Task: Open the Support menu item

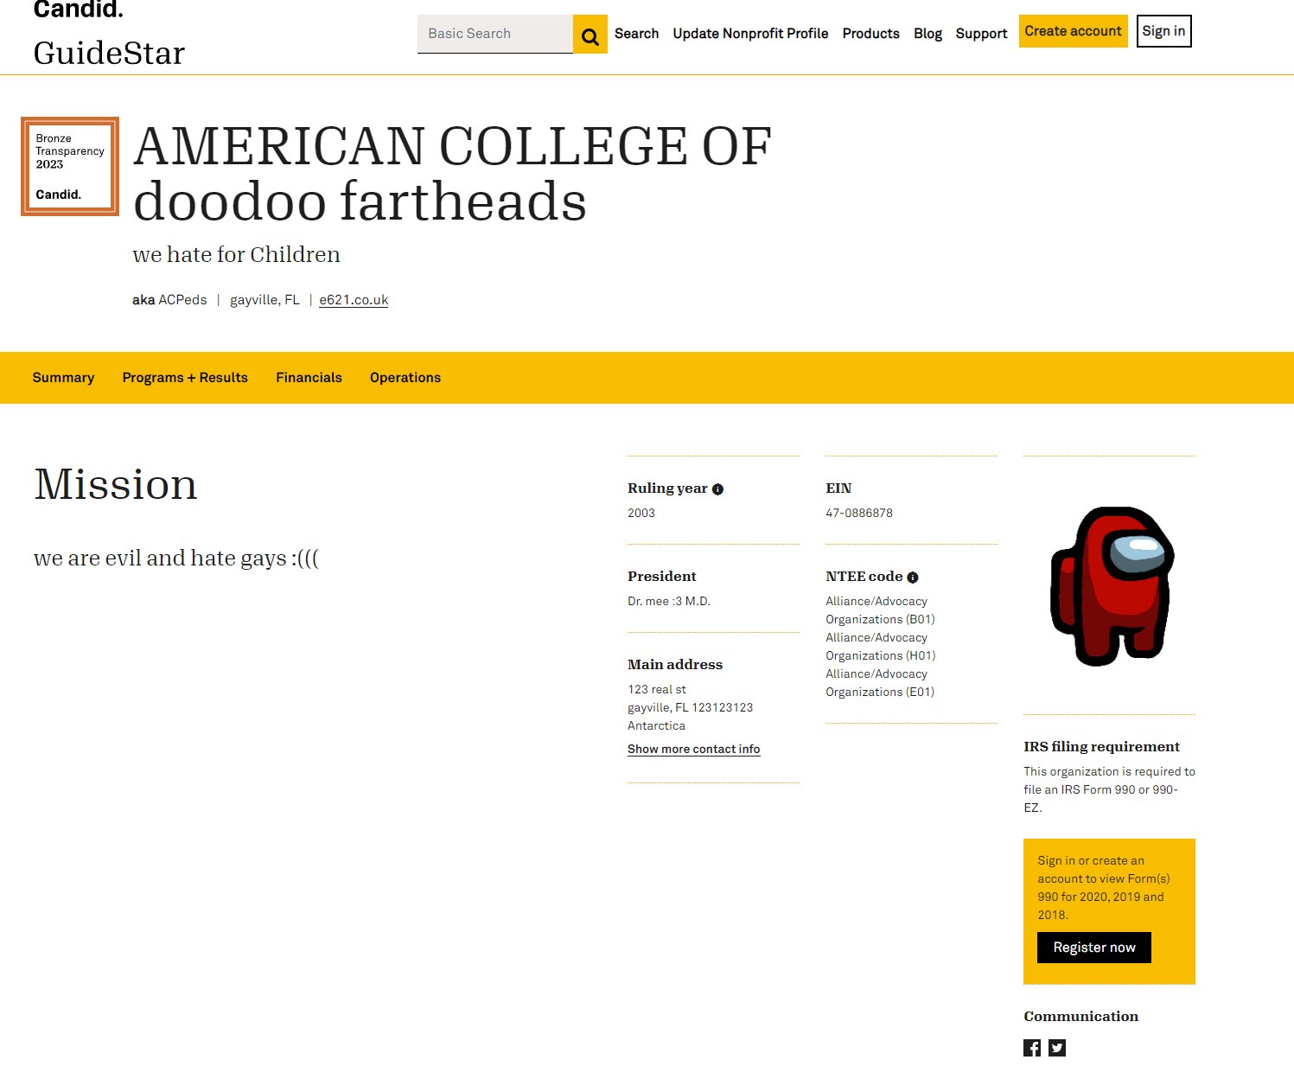Action: 981,34
